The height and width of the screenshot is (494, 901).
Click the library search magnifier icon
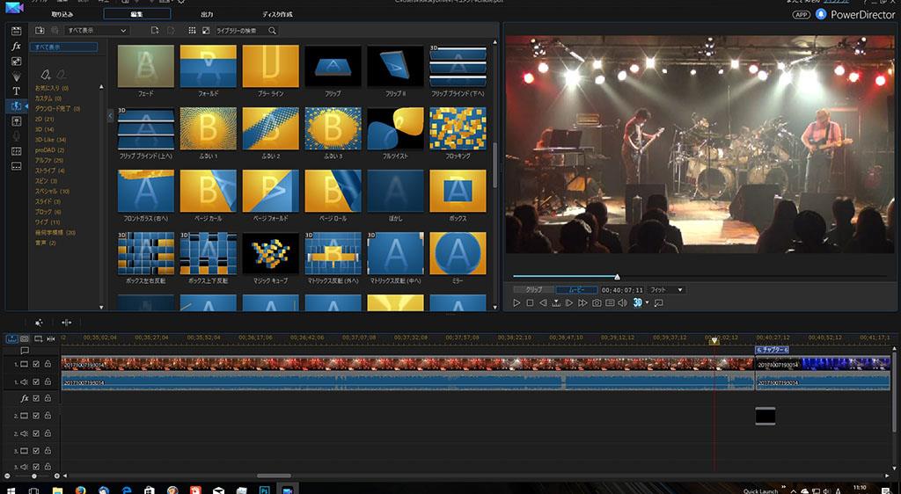pos(273,31)
